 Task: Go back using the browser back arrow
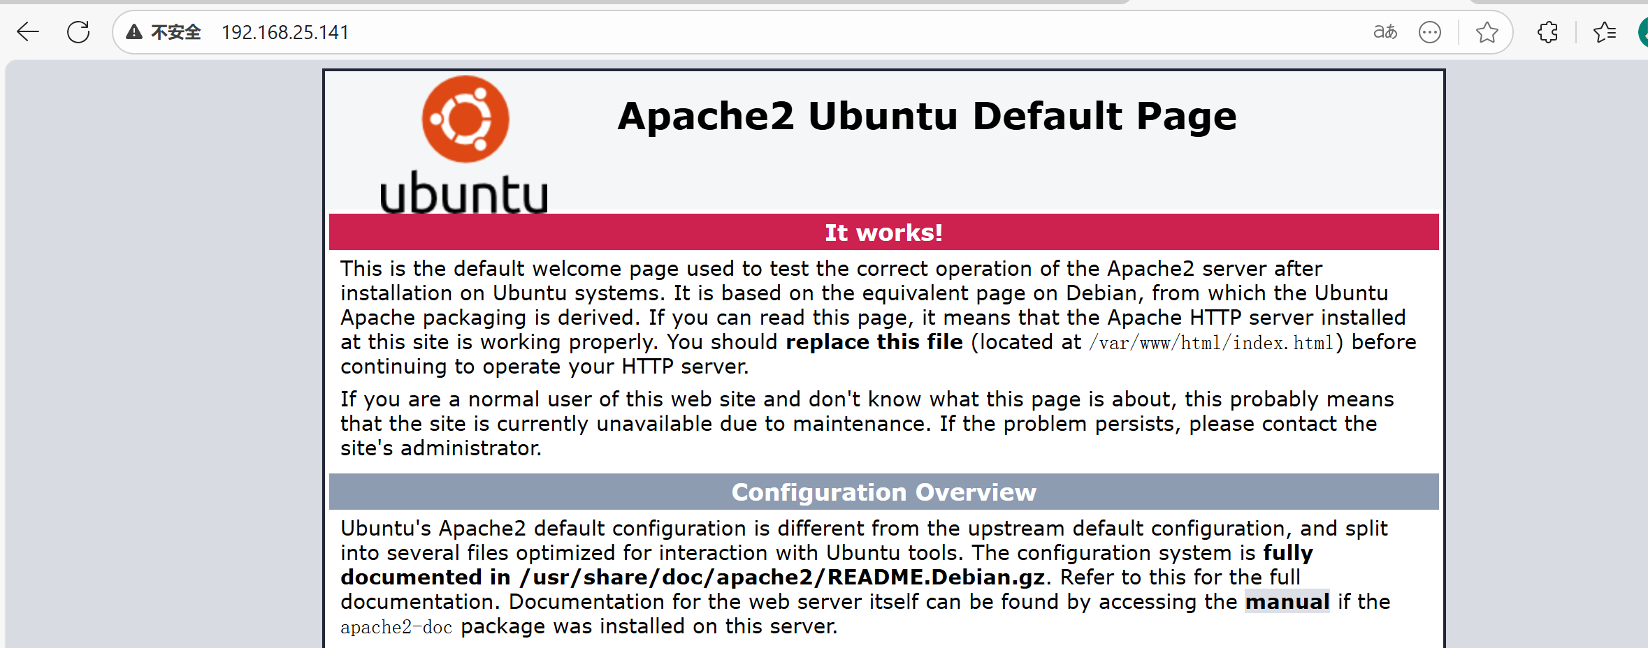pos(28,32)
